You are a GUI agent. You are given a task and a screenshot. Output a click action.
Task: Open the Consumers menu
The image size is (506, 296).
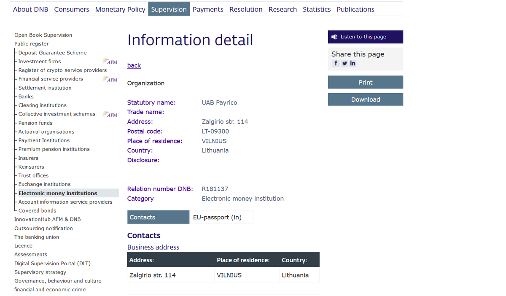click(72, 9)
